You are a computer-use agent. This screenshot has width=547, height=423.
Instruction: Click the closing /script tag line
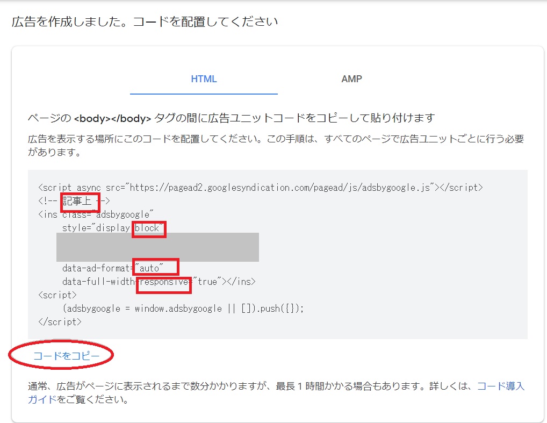point(60,322)
